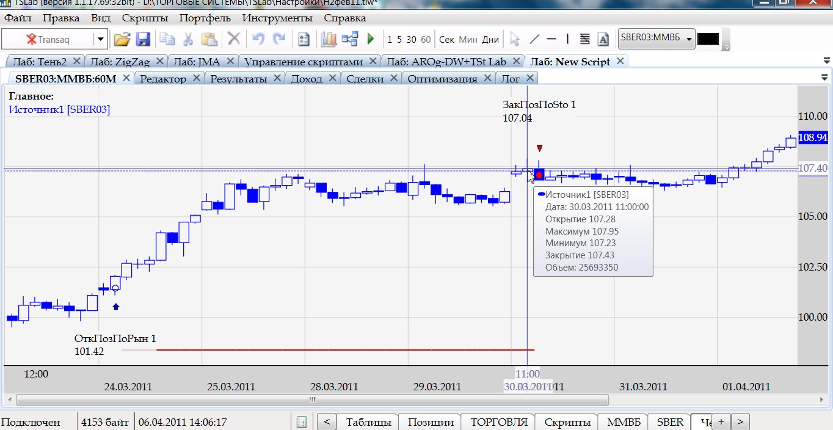Open the Скрипты menu
Image resolution: width=833 pixels, height=430 pixels.
(x=145, y=18)
